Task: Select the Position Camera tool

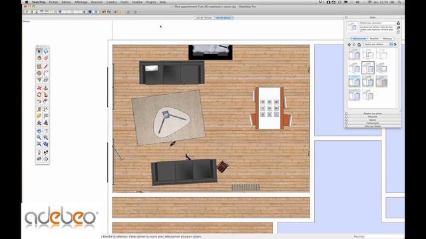Action: tap(39, 153)
